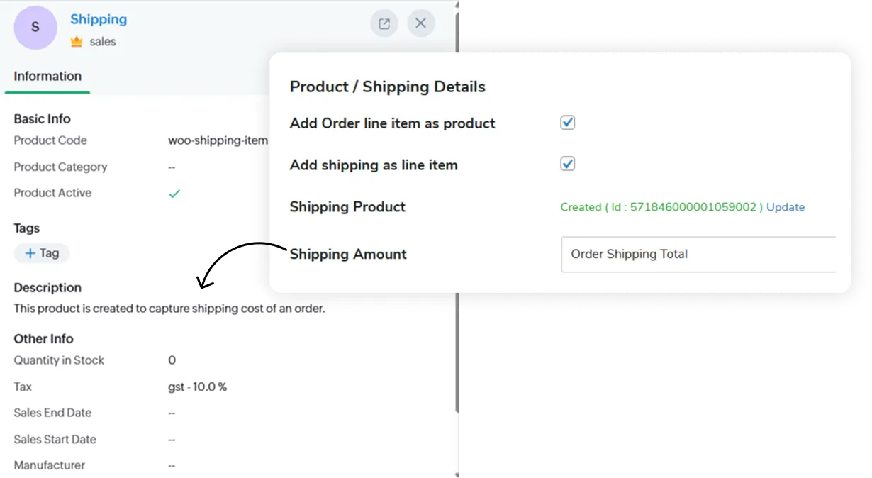Viewport: 872px width, 478px height.
Task: Click the Update link for Shipping Product
Action: click(786, 207)
